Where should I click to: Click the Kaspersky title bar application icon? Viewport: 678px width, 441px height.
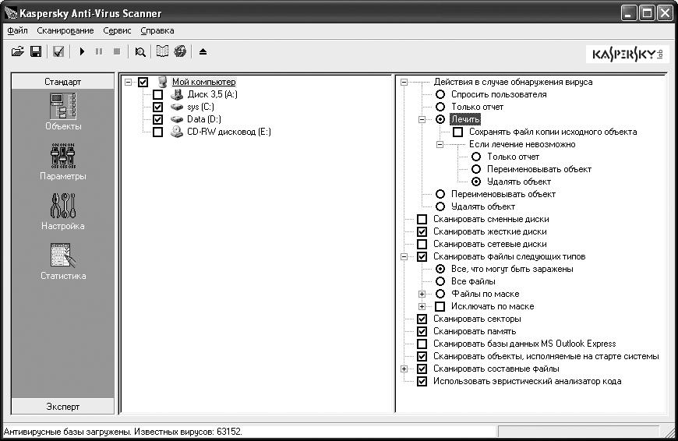tap(11, 13)
